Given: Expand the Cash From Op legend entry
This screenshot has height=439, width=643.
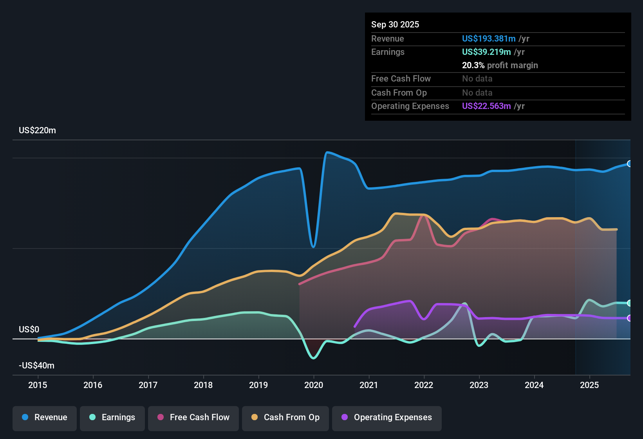Looking at the screenshot, I should pos(285,417).
